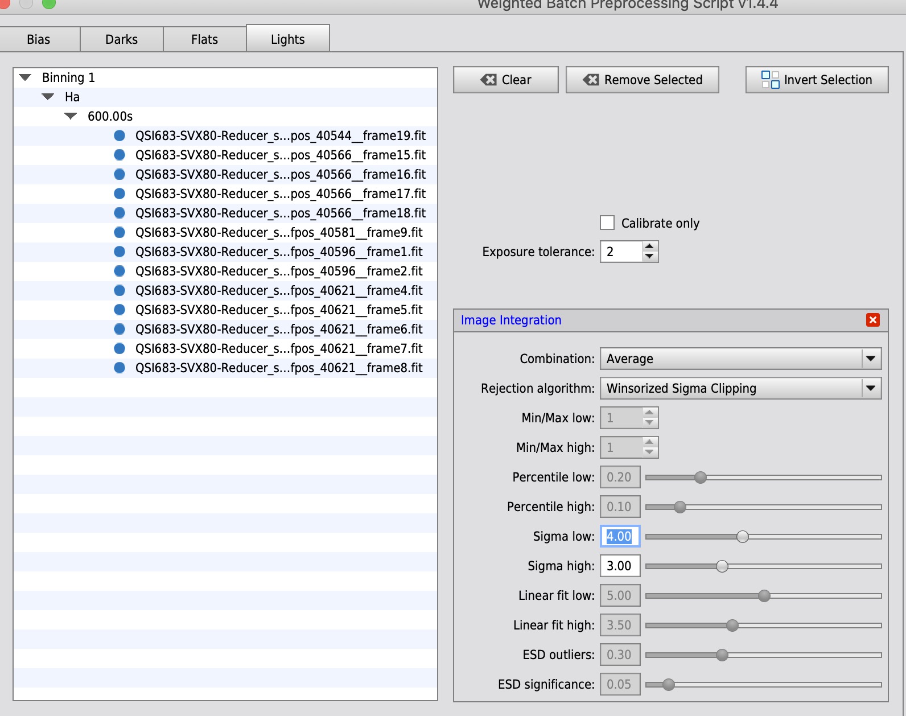The image size is (906, 716).
Task: Switch to the Bias tab
Action: (x=39, y=39)
